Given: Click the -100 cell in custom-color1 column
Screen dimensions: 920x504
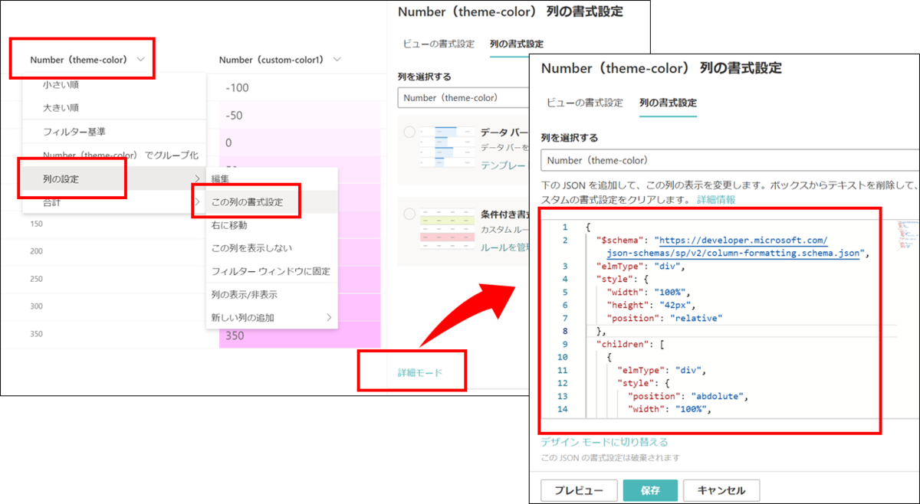Looking at the screenshot, I should coord(300,87).
